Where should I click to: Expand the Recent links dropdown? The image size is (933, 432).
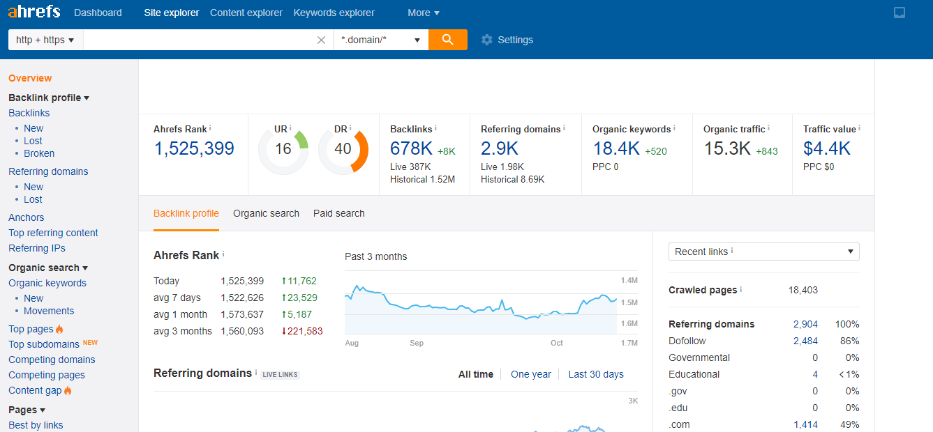point(763,252)
